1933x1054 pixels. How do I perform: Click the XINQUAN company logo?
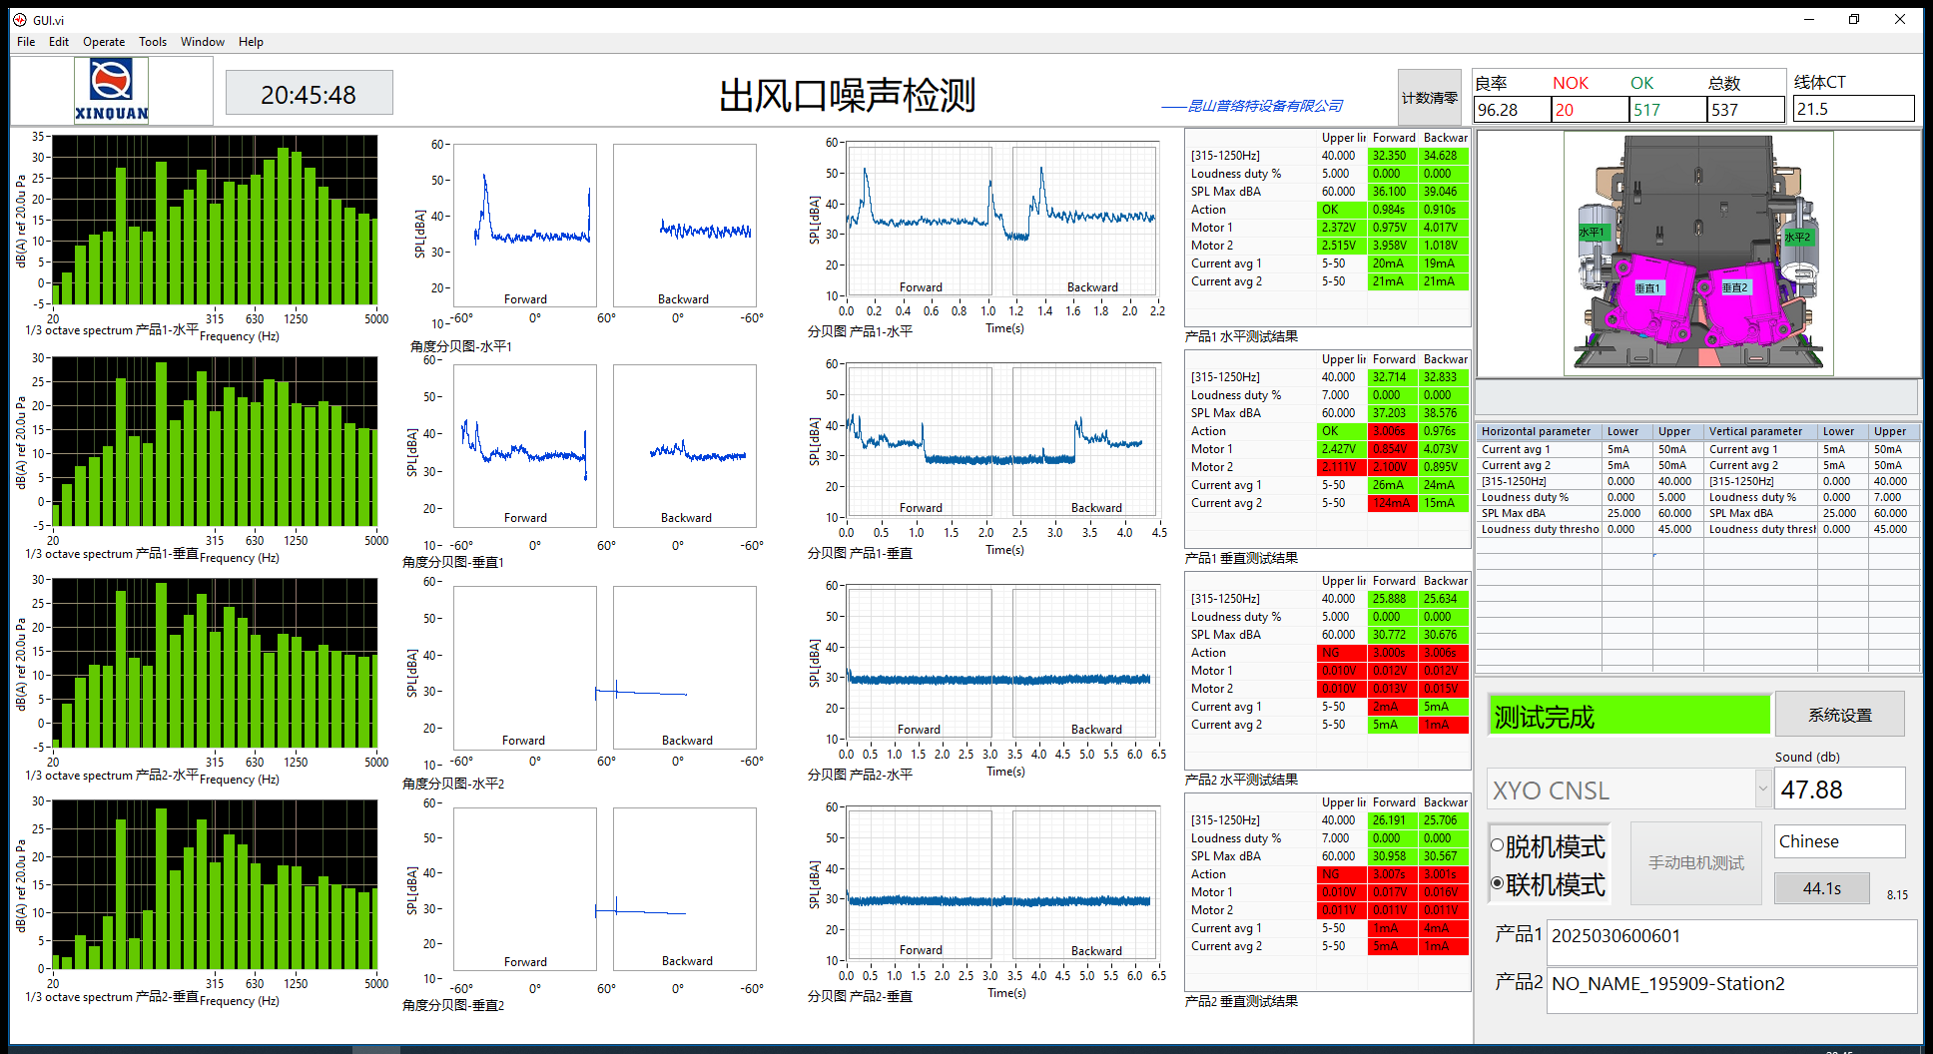click(111, 90)
